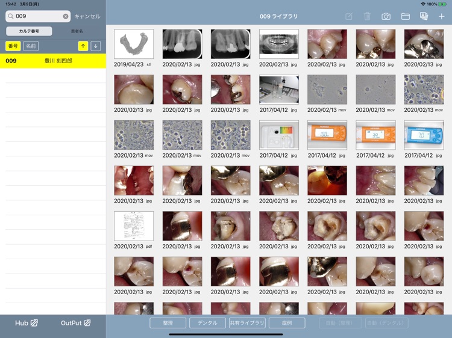Open first microscope mov in second row
The image size is (452, 338).
coord(327,90)
